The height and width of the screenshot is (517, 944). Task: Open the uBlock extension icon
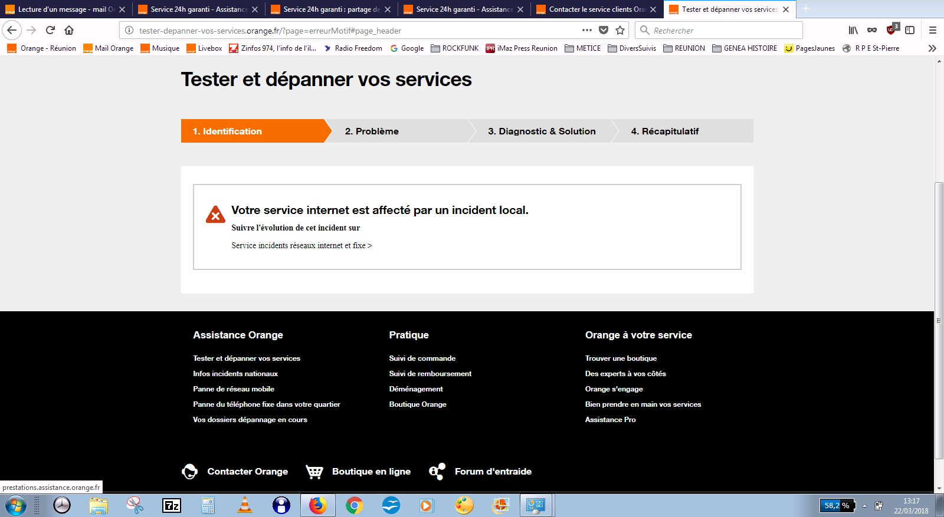pos(891,30)
